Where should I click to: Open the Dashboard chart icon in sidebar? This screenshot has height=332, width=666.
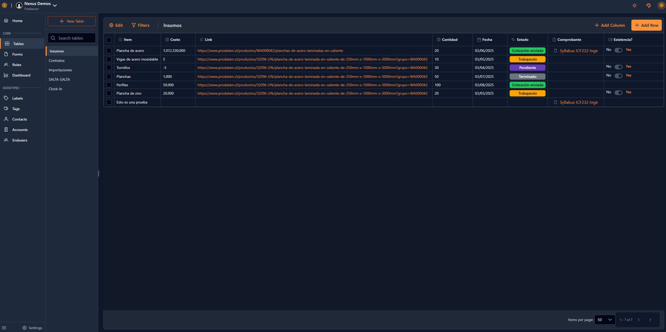[6, 75]
